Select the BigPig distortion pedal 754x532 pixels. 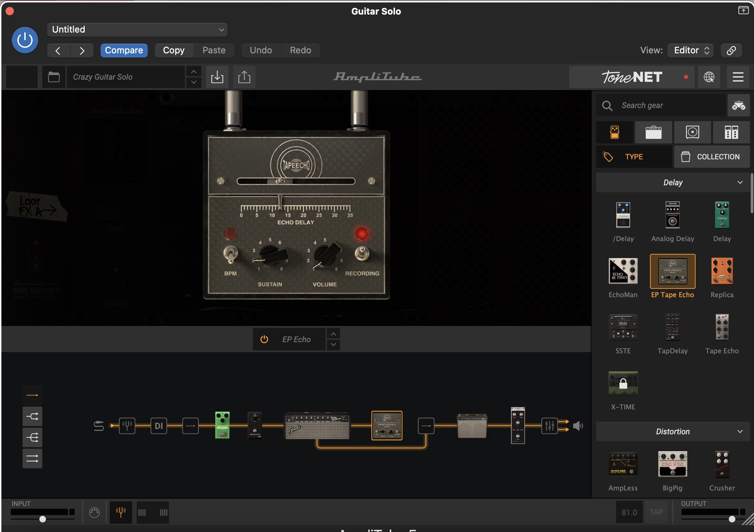click(x=672, y=464)
